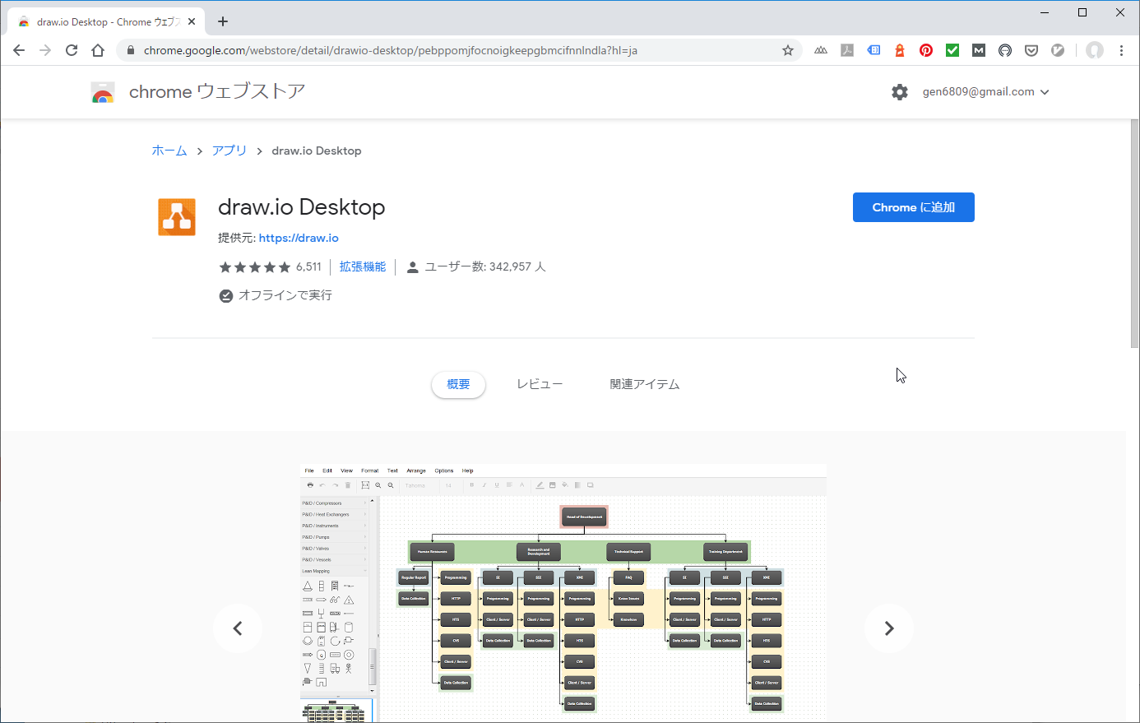
Task: Click the page vertical scrollbar
Action: [x=1134, y=234]
